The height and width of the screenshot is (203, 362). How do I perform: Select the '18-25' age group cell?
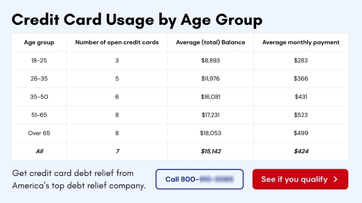tap(39, 60)
